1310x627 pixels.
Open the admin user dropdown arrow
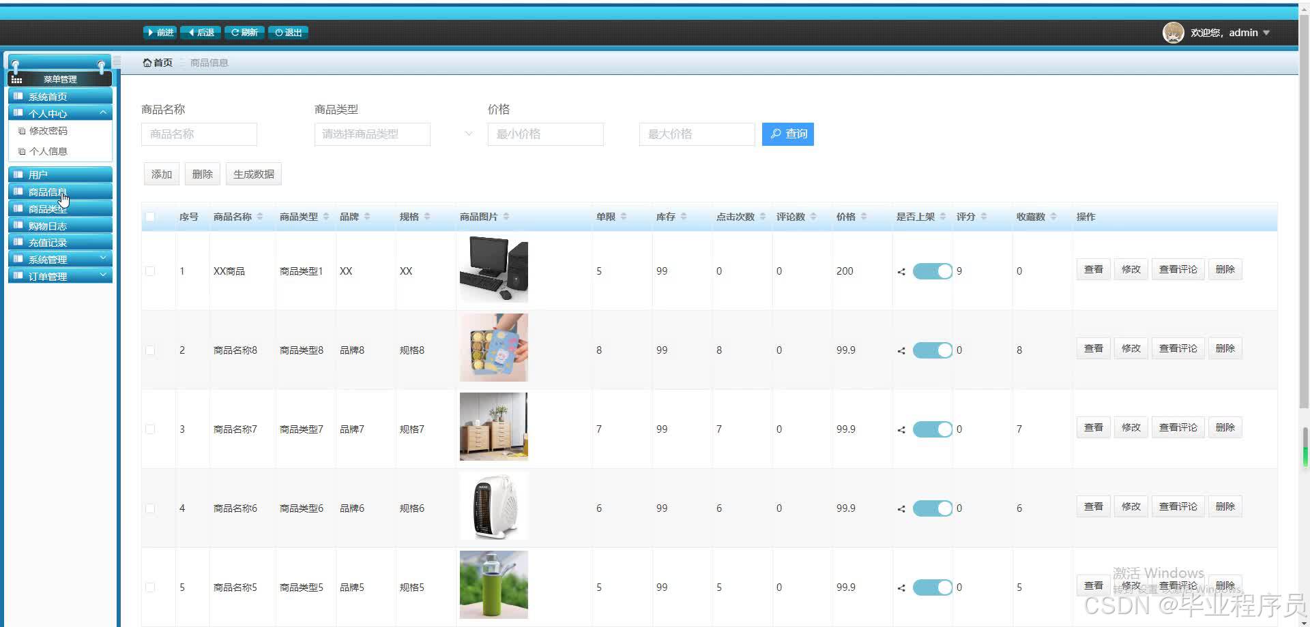click(1266, 33)
